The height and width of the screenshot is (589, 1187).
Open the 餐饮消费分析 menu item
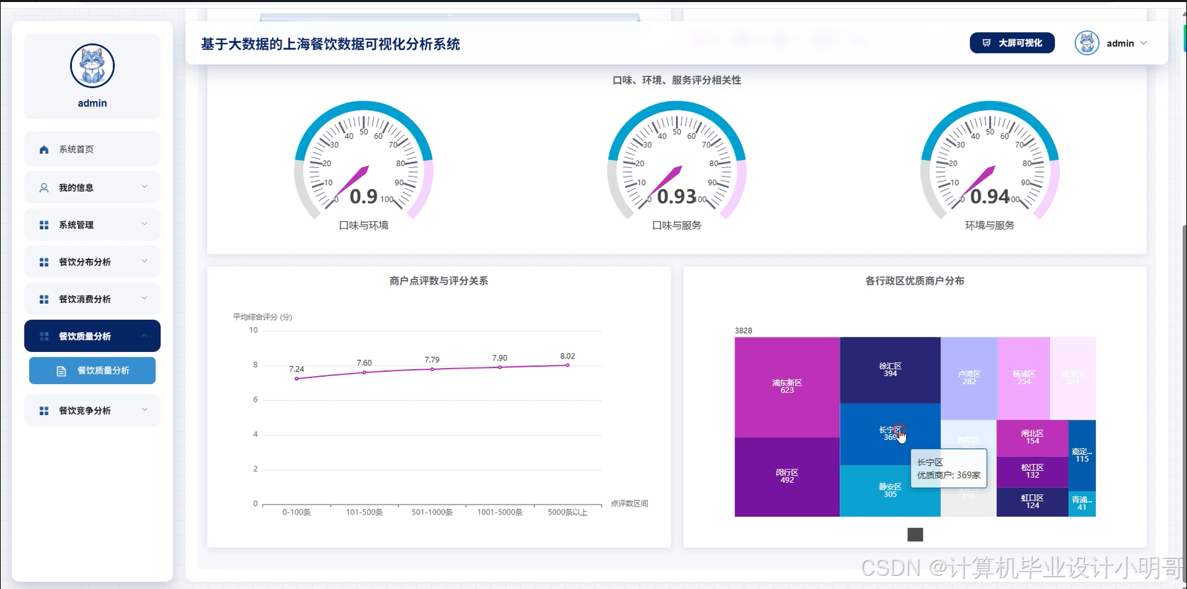click(92, 299)
